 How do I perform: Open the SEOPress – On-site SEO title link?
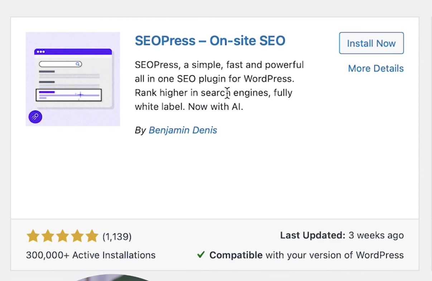(x=210, y=41)
